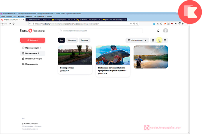Switch to large tile view icon
Image resolution: width=202 pixels, height=134 pixels.
[x=153, y=40]
